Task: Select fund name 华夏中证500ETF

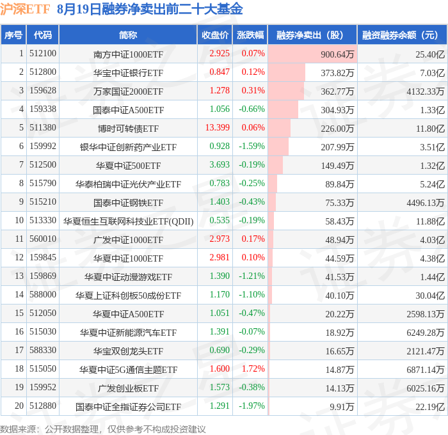Action: click(128, 166)
